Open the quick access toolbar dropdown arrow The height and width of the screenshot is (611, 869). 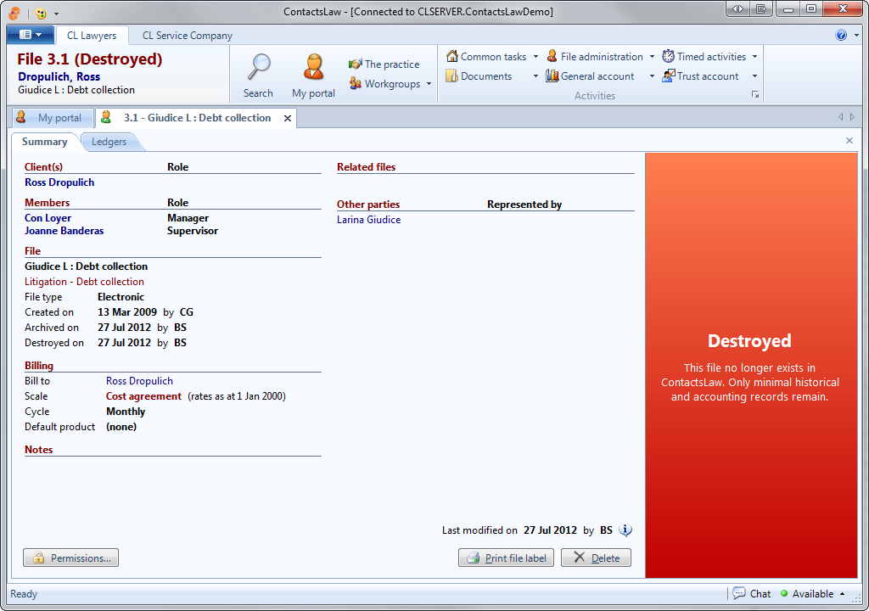point(56,13)
